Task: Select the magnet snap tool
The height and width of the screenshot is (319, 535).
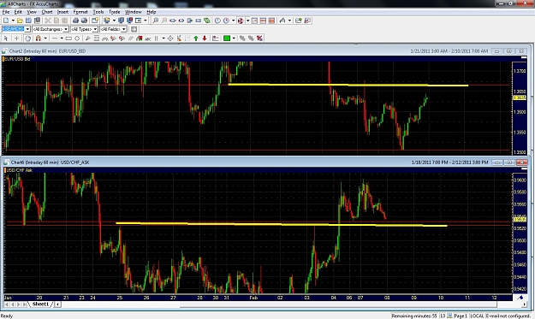Action: [x=39, y=38]
